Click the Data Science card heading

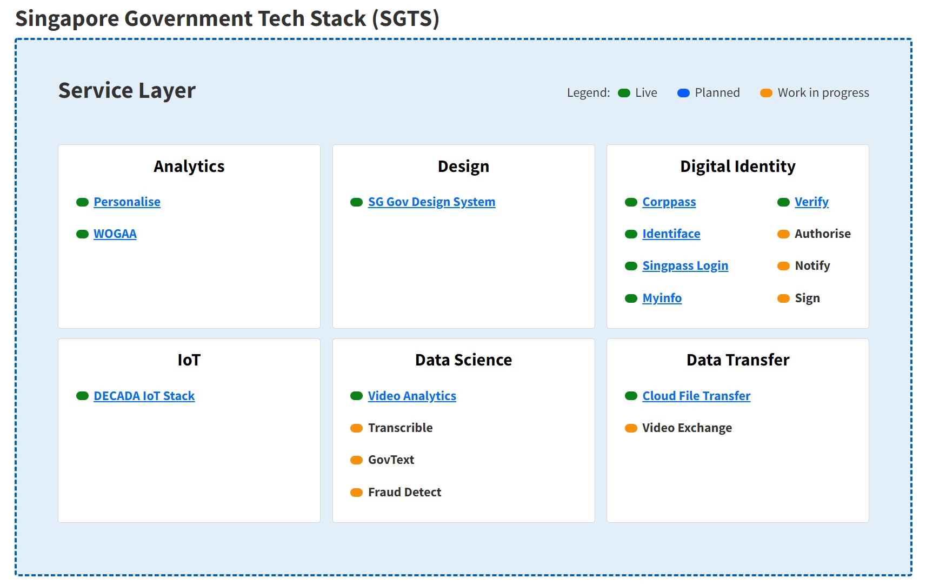[x=463, y=360]
